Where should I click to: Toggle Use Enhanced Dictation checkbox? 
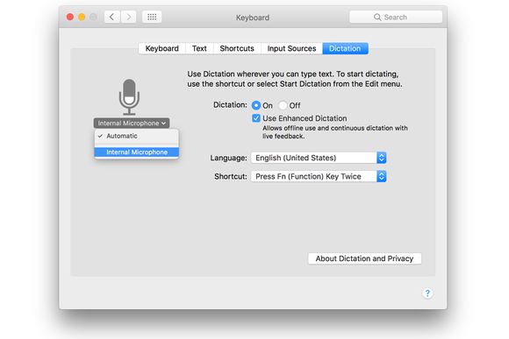point(256,118)
